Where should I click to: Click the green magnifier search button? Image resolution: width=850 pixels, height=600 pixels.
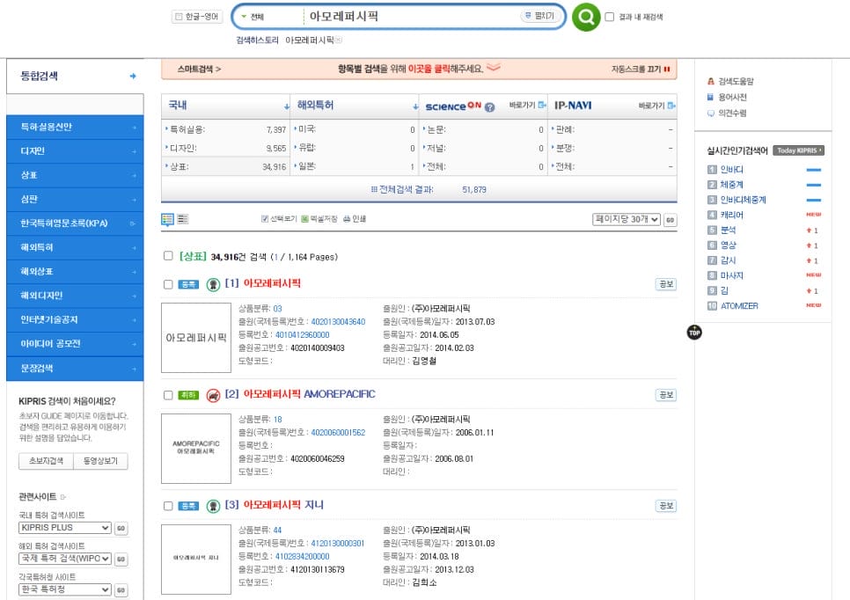pyautogui.click(x=586, y=17)
